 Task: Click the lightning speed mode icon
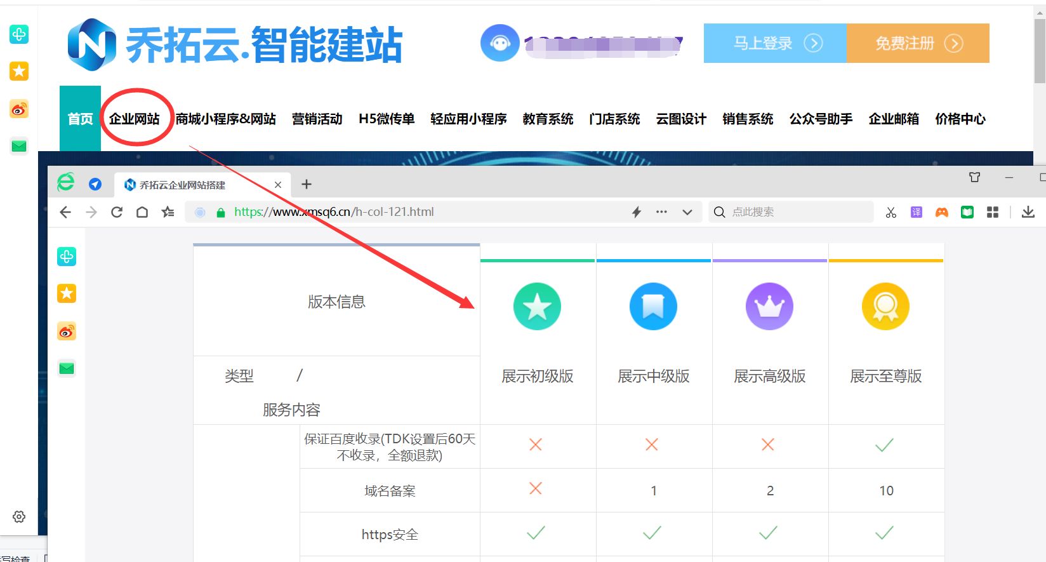click(x=637, y=212)
